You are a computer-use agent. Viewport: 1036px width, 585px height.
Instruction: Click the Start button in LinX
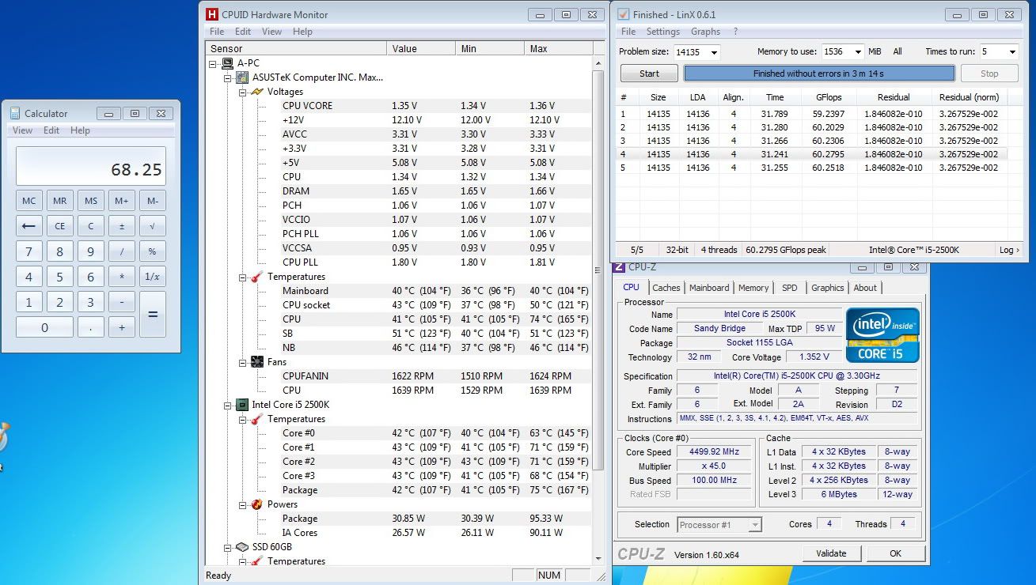click(x=649, y=74)
